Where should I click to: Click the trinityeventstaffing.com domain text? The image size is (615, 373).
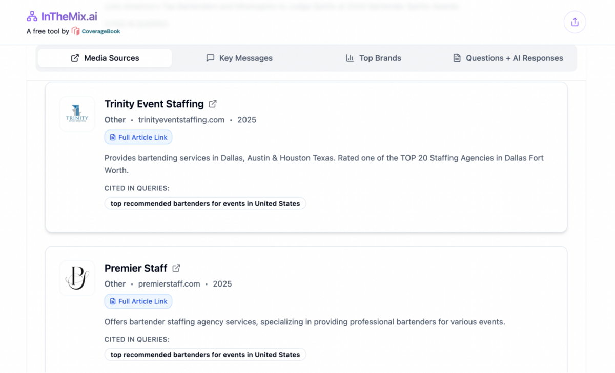(x=181, y=120)
